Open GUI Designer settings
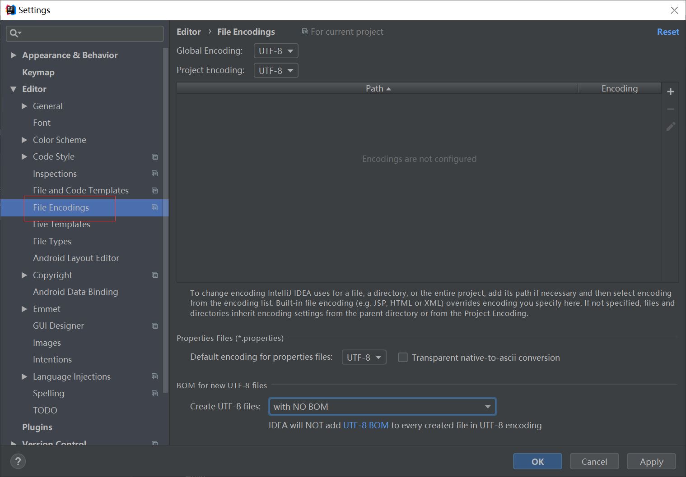Viewport: 686px width, 477px height. [x=58, y=326]
